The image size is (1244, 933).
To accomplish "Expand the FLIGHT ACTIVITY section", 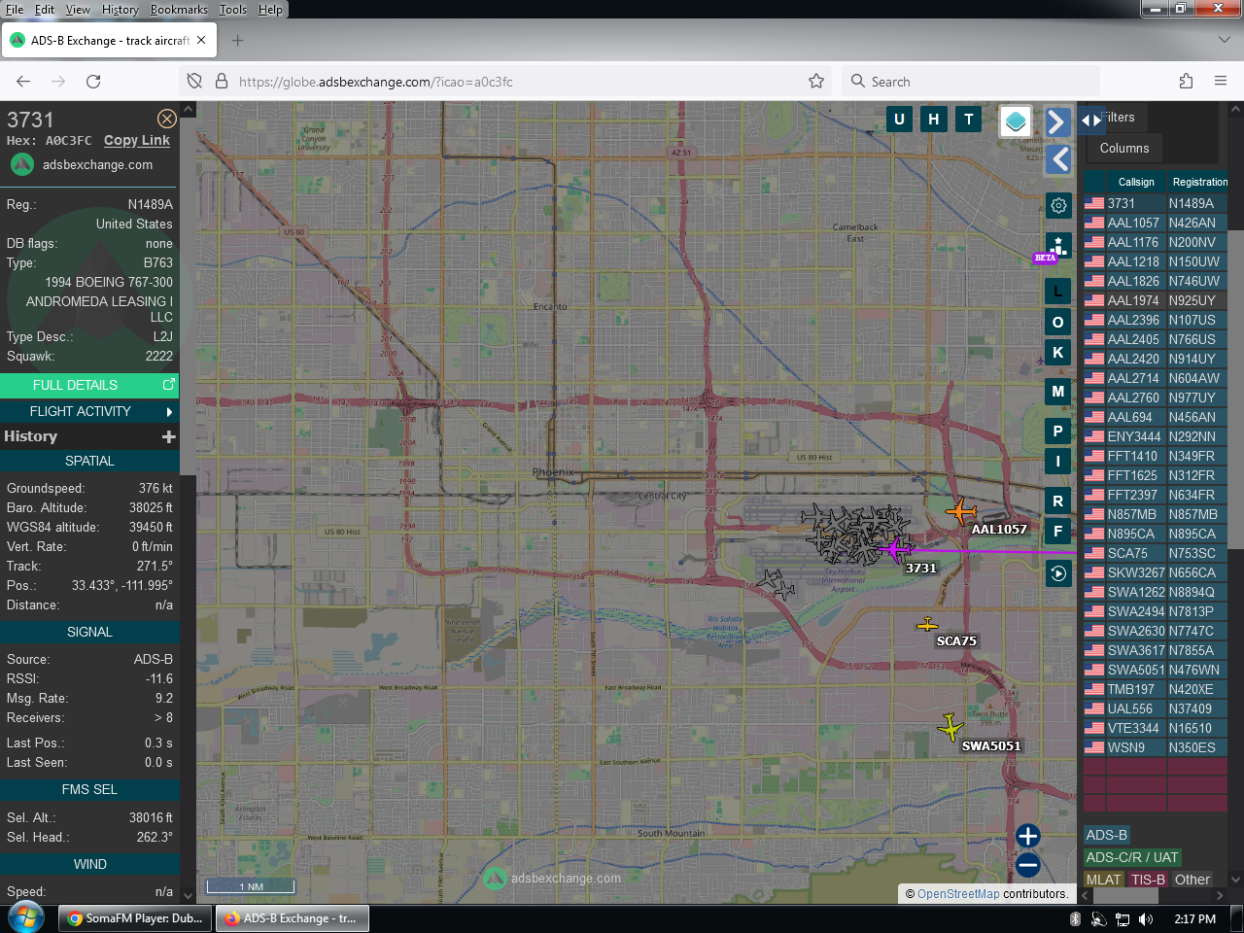I will tap(89, 412).
